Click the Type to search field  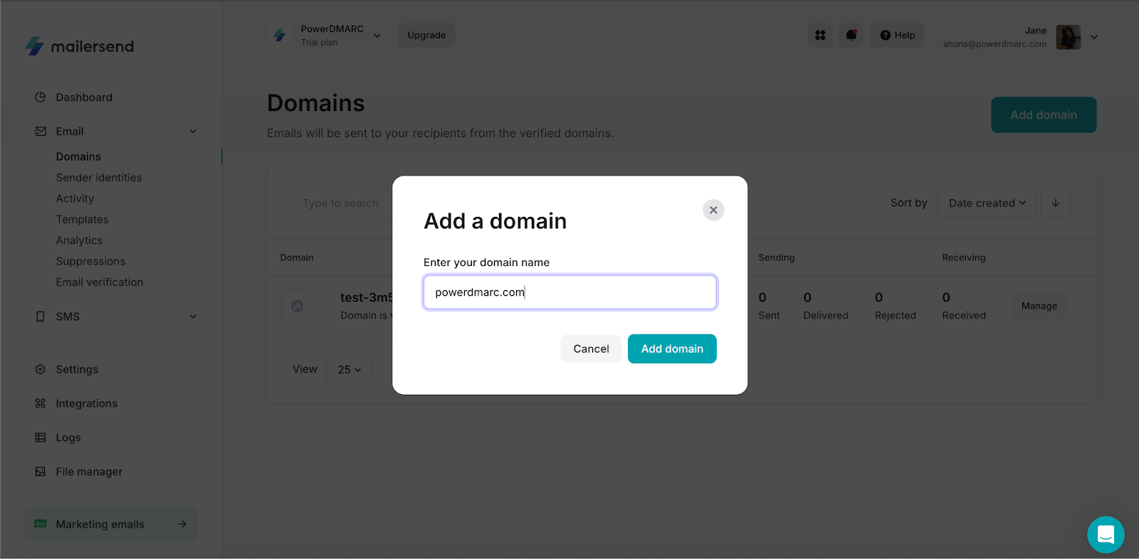pyautogui.click(x=342, y=203)
